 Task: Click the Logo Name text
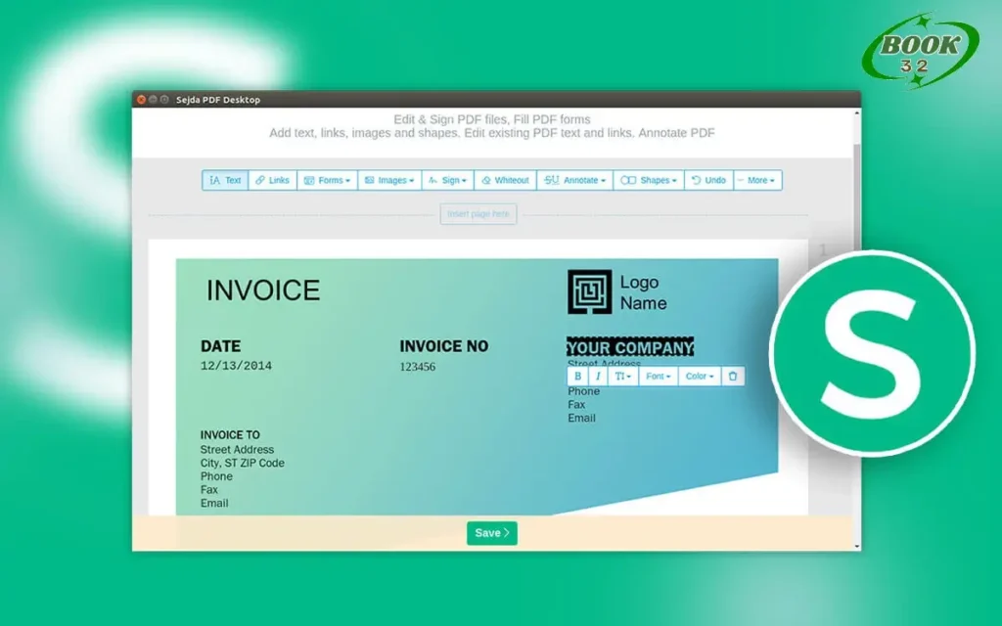pyautogui.click(x=643, y=292)
